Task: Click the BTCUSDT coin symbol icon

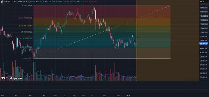Action: pos(2,2)
